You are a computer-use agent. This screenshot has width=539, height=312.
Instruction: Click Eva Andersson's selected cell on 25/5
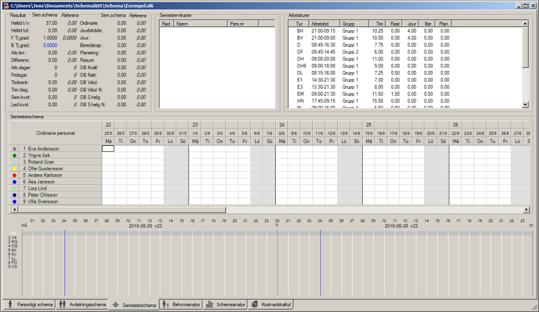coord(108,149)
